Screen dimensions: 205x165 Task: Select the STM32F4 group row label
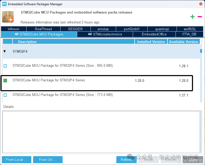point(20,51)
